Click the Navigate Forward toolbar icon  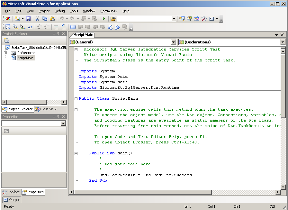pyautogui.click(x=94, y=19)
